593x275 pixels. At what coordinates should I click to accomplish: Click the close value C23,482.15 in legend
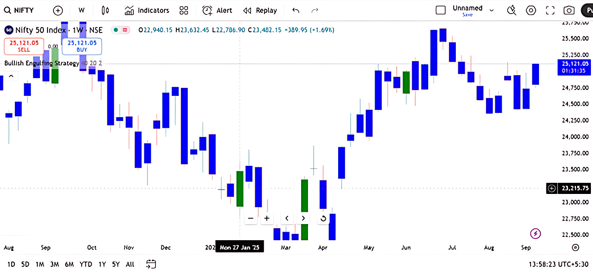264,30
